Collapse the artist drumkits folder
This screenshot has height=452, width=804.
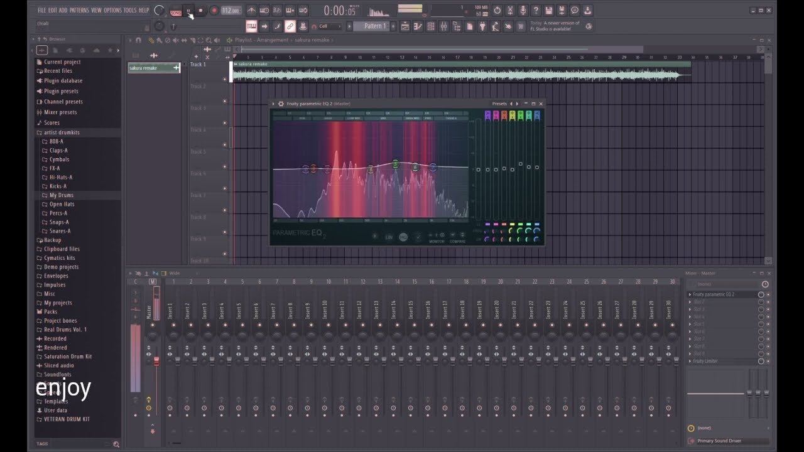coord(62,132)
